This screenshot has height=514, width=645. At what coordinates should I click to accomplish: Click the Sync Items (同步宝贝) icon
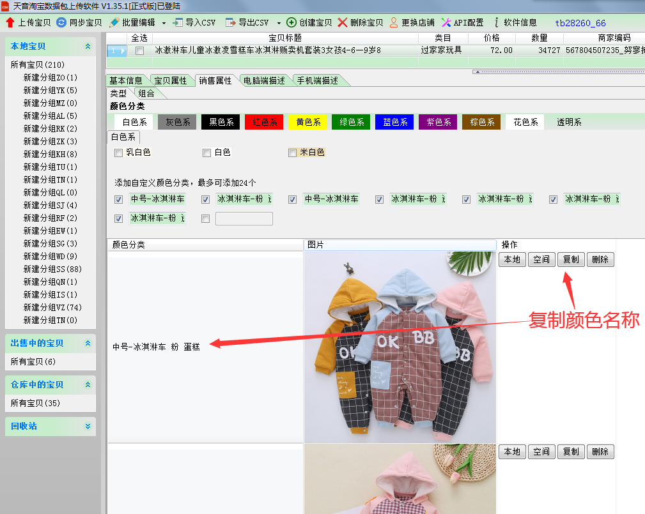[61, 22]
